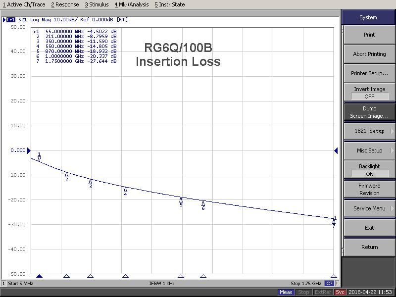Click marker 3 stimulus triangle on bottom axis
The height and width of the screenshot is (297, 396).
[91, 276]
